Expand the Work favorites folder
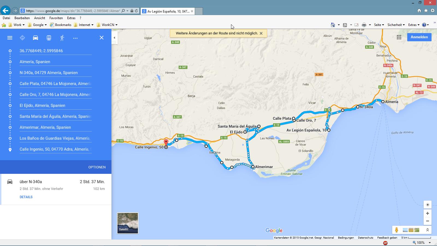437x246 pixels. [x=17, y=25]
